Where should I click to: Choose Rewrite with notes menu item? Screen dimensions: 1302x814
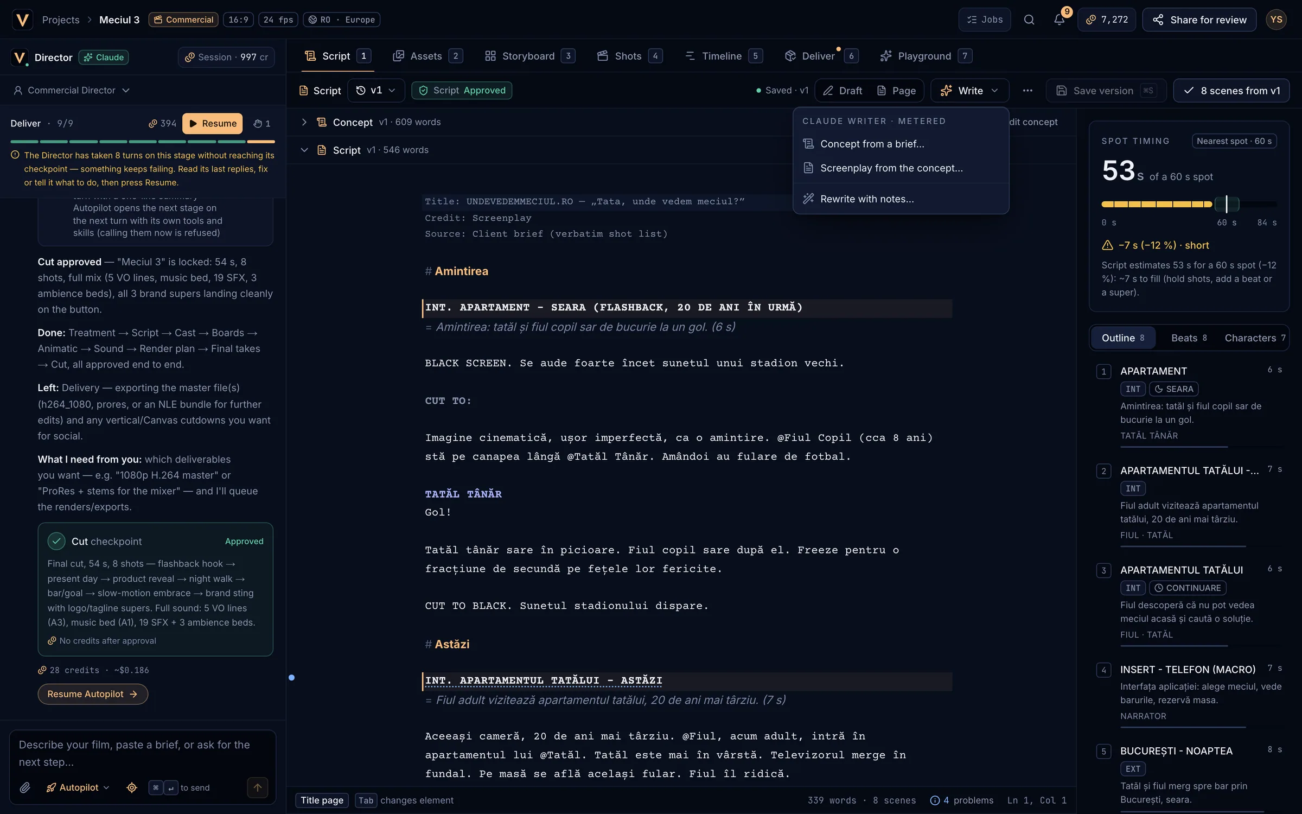[901, 199]
